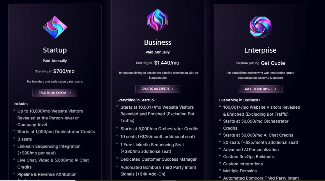This screenshot has height=181, width=325.
Task: Click the arrow icon in Enterprise's expert button
Action: tap(275, 89)
